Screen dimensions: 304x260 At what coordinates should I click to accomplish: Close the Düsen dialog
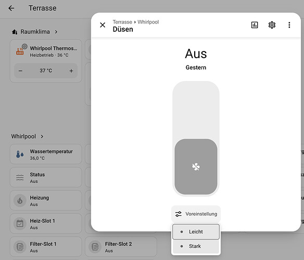tap(103, 25)
